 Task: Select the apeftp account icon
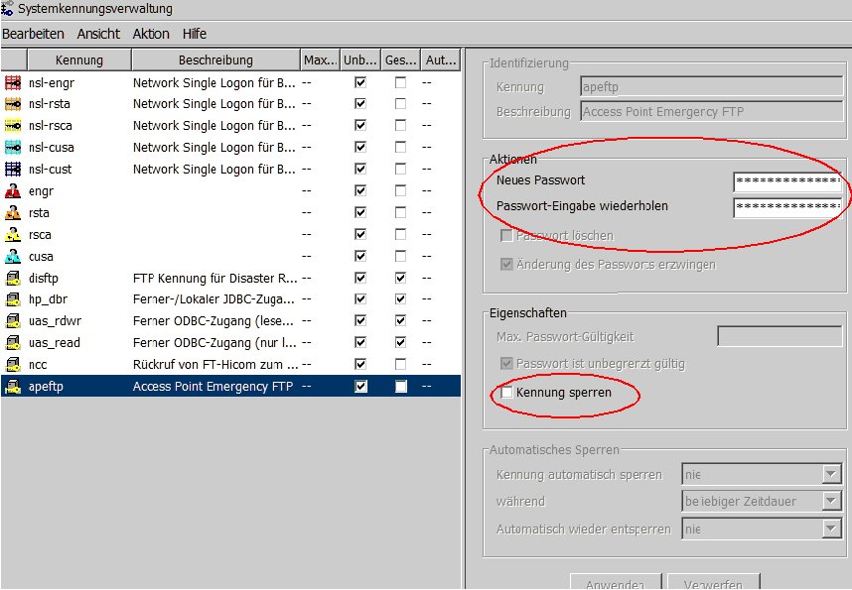click(x=13, y=386)
